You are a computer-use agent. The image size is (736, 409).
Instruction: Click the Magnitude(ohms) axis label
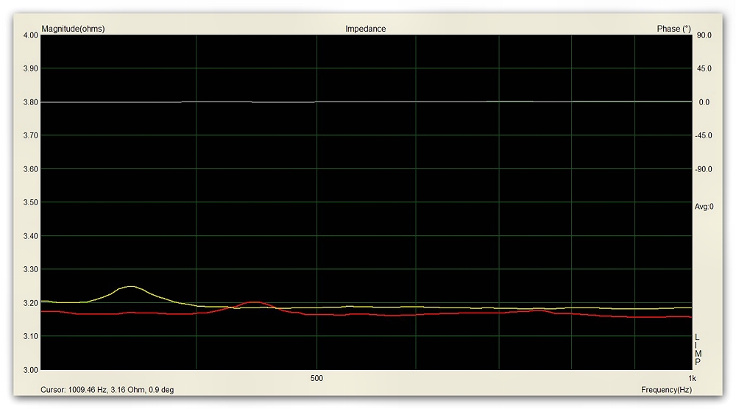coord(73,29)
